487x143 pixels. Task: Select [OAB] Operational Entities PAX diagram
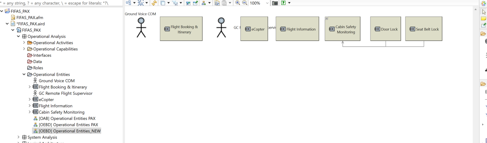(67, 119)
